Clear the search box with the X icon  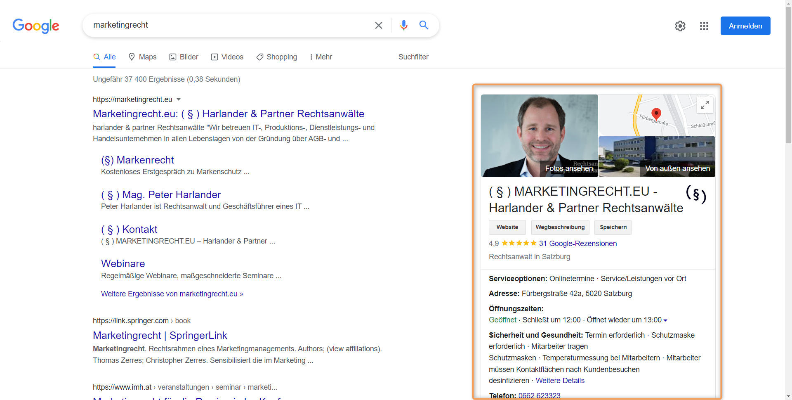pyautogui.click(x=378, y=26)
